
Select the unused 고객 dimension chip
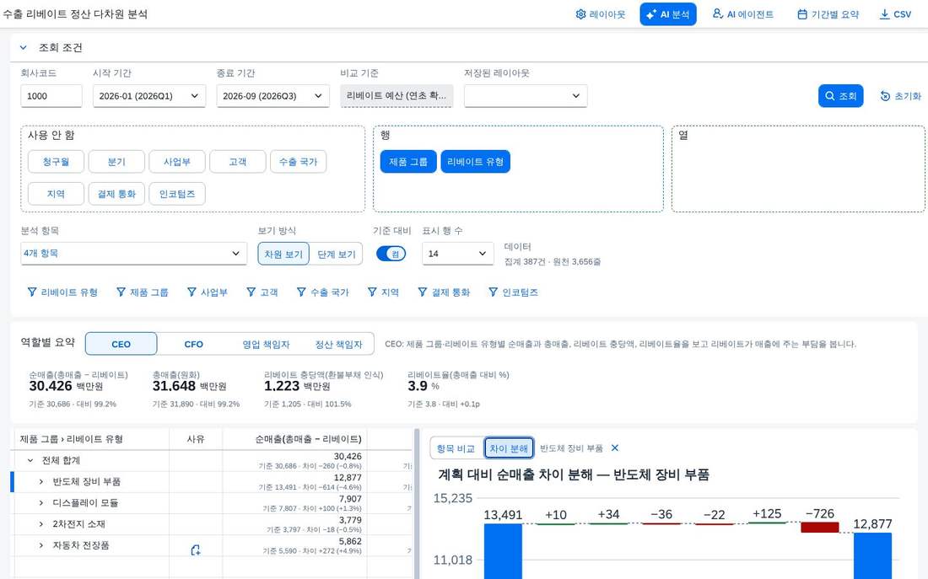pos(237,162)
